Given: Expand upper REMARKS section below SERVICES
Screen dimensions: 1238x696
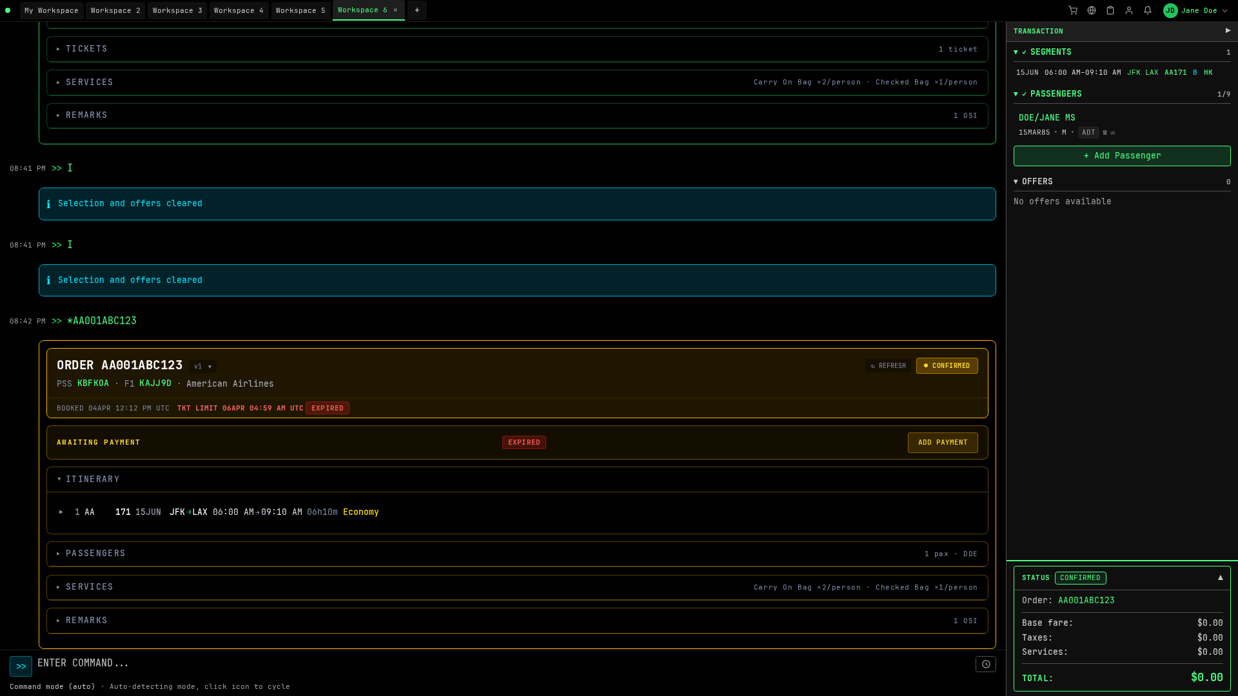Looking at the screenshot, I should 517,115.
